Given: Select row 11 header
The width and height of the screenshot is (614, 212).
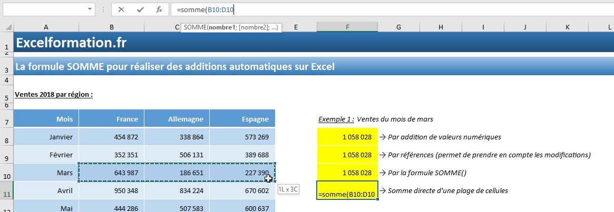Looking at the screenshot, I should coord(7,190).
